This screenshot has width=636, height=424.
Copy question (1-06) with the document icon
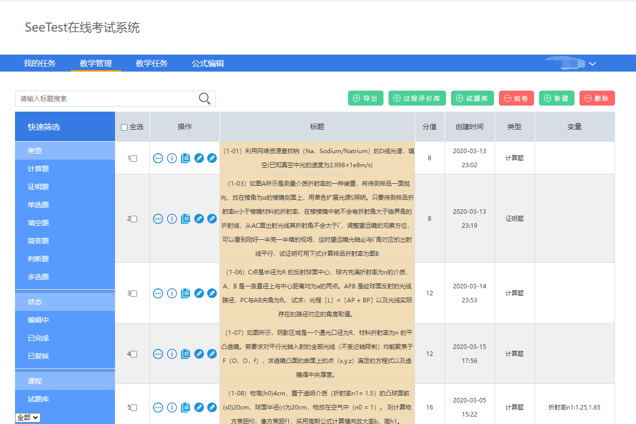185,293
